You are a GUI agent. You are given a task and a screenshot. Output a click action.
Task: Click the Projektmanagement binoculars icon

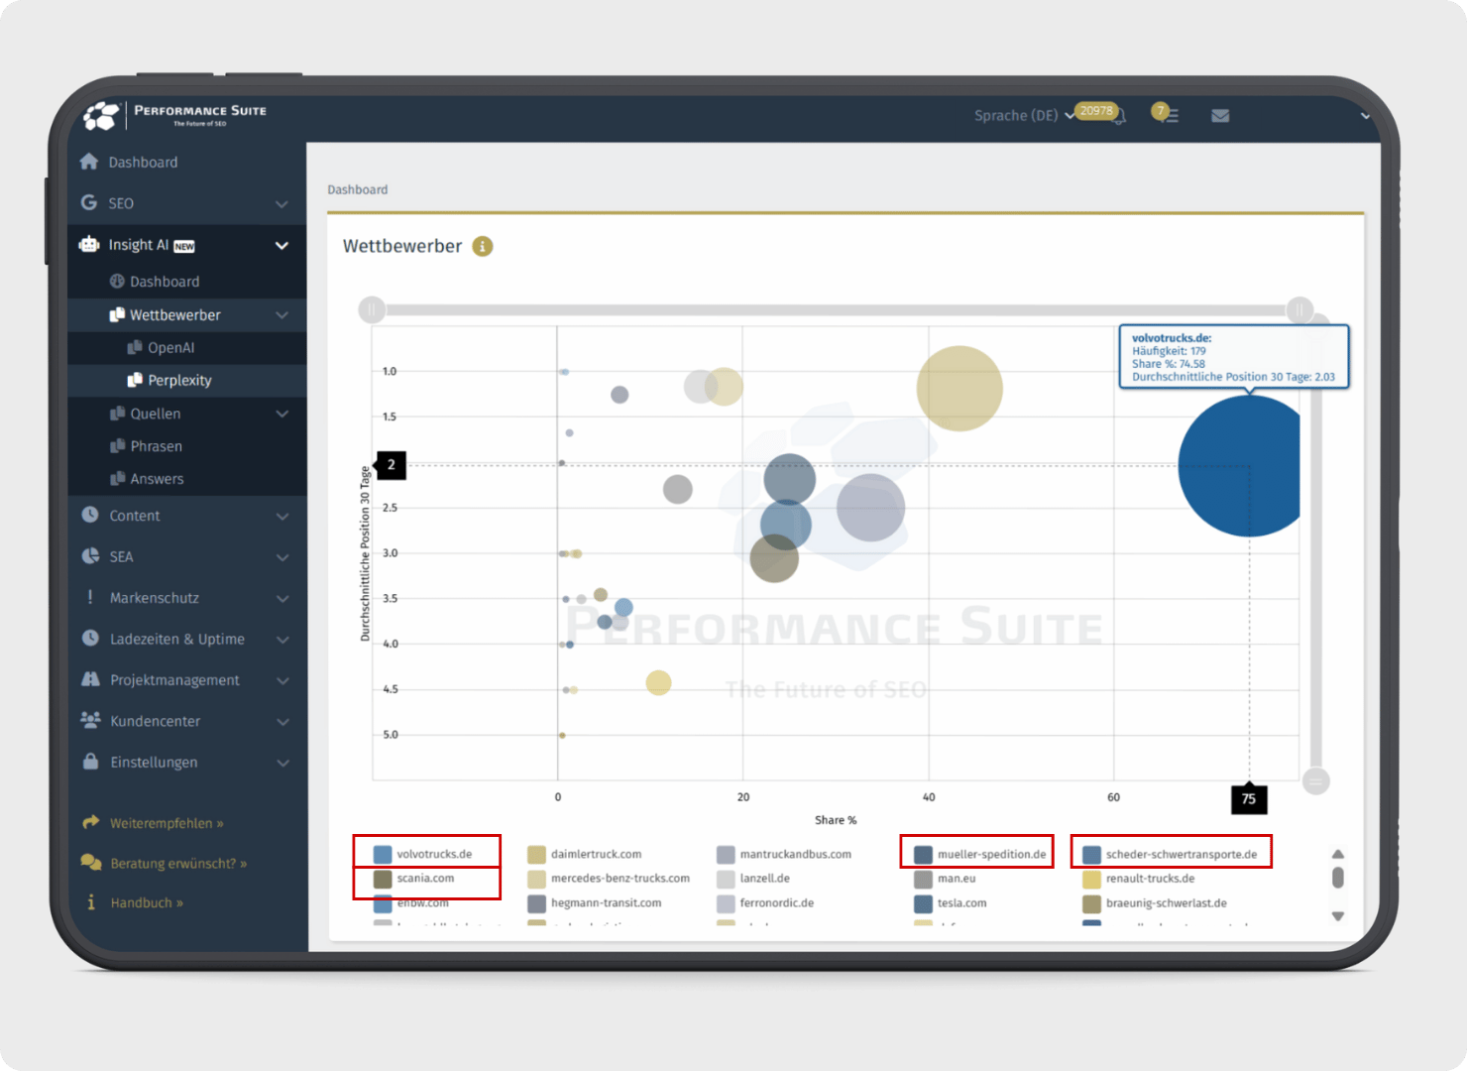(x=90, y=679)
